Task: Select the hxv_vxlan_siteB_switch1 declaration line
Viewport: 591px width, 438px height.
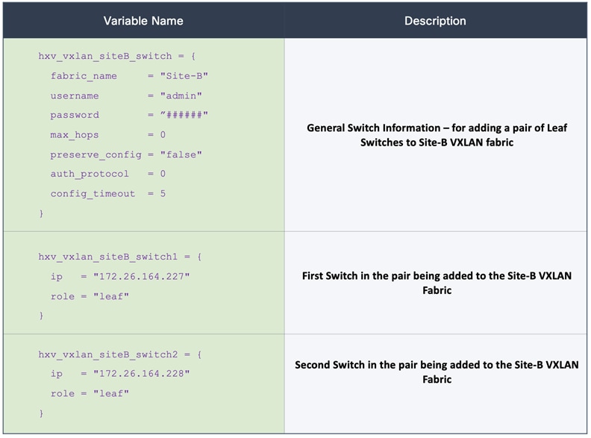Action: point(119,257)
